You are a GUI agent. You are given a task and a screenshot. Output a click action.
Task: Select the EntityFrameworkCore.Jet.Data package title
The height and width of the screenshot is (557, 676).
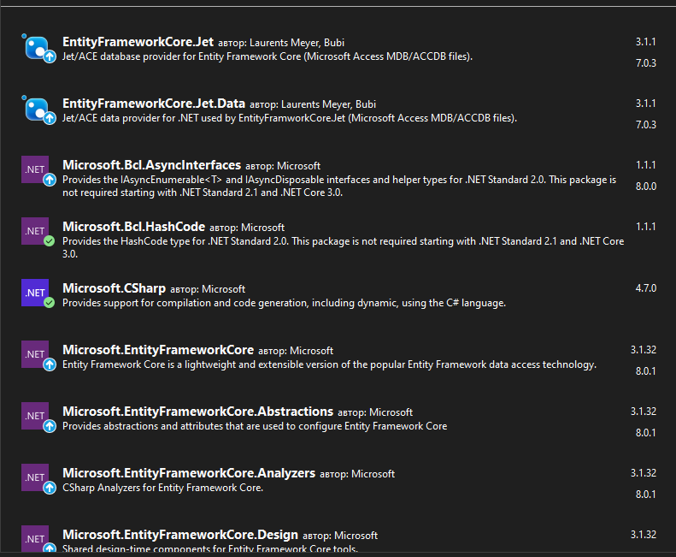point(154,104)
